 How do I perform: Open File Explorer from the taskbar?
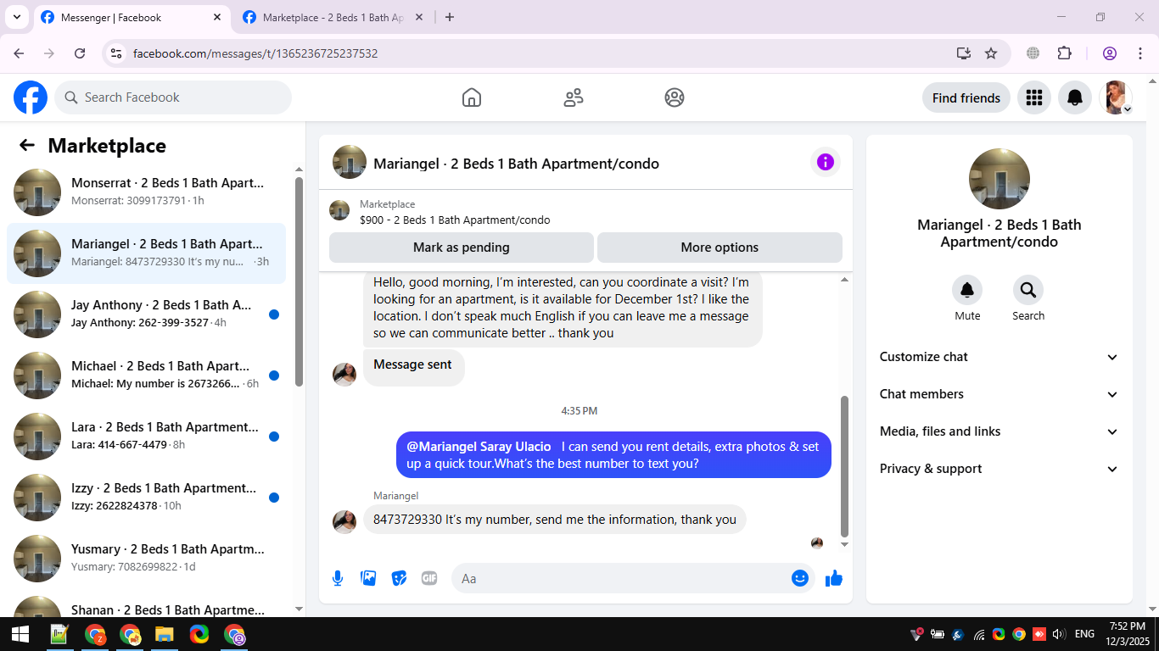(165, 634)
